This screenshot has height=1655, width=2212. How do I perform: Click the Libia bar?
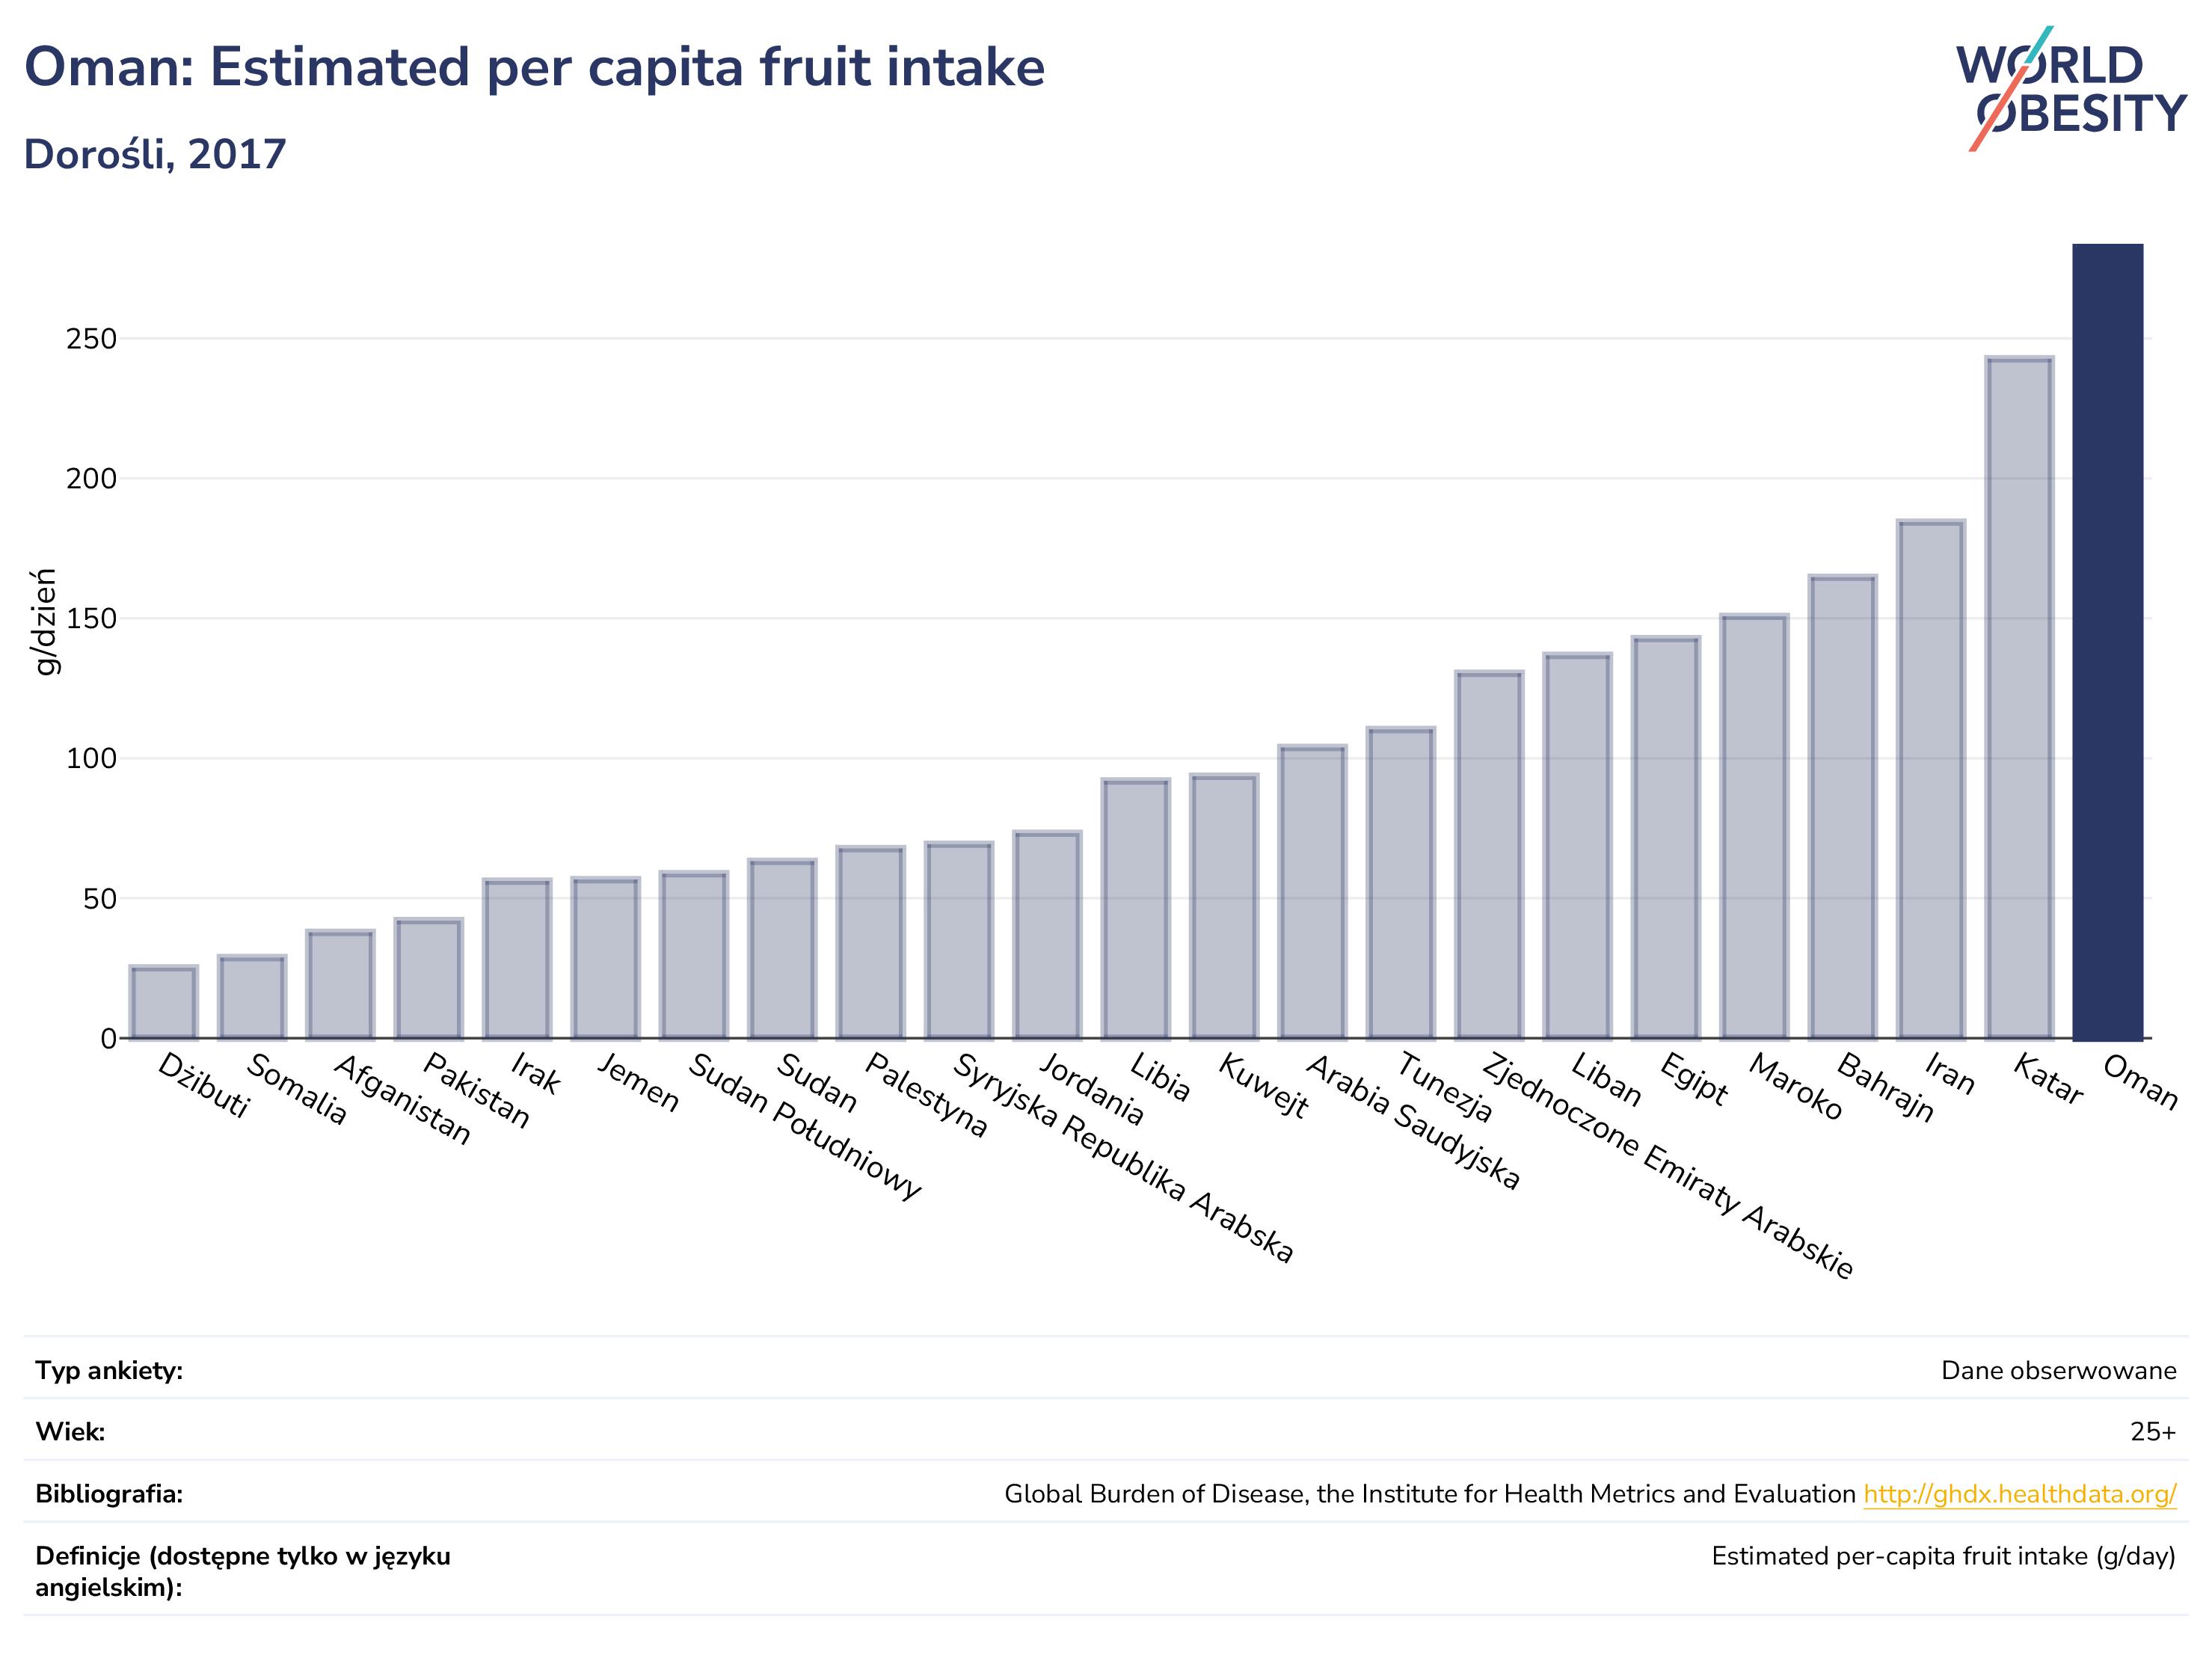[x=1136, y=909]
